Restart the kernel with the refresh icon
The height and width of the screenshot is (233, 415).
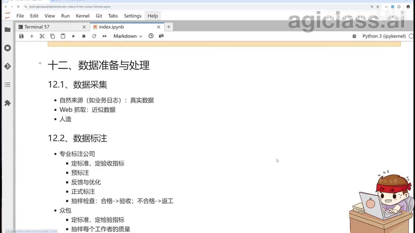94,36
